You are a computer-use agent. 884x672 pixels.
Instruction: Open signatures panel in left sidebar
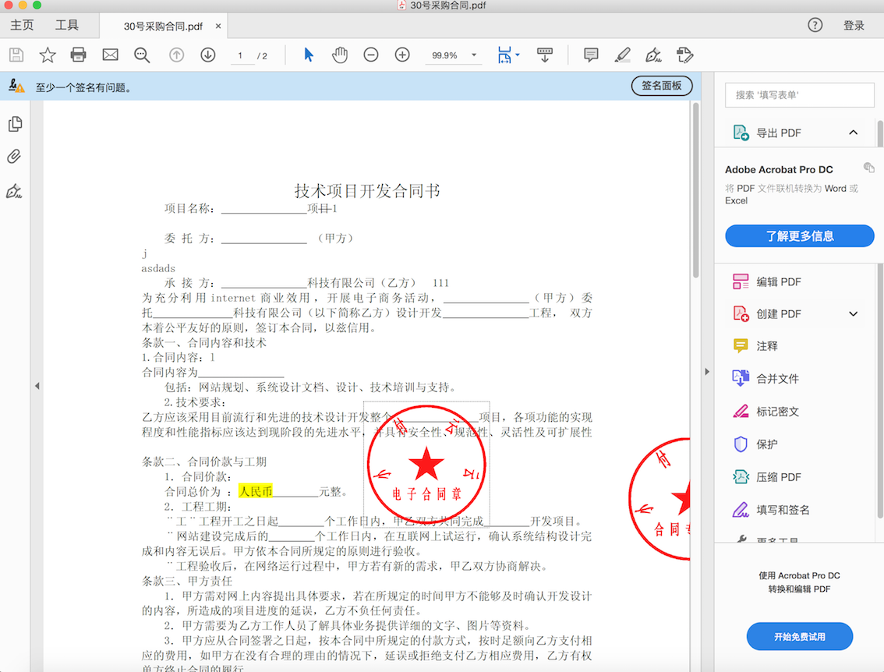coord(14,191)
